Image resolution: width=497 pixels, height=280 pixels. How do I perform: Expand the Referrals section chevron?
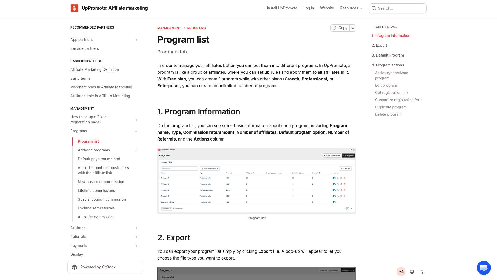pyautogui.click(x=136, y=237)
